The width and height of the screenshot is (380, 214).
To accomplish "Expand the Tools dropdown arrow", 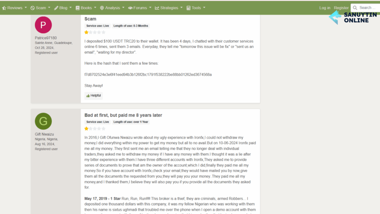I will point(204,8).
